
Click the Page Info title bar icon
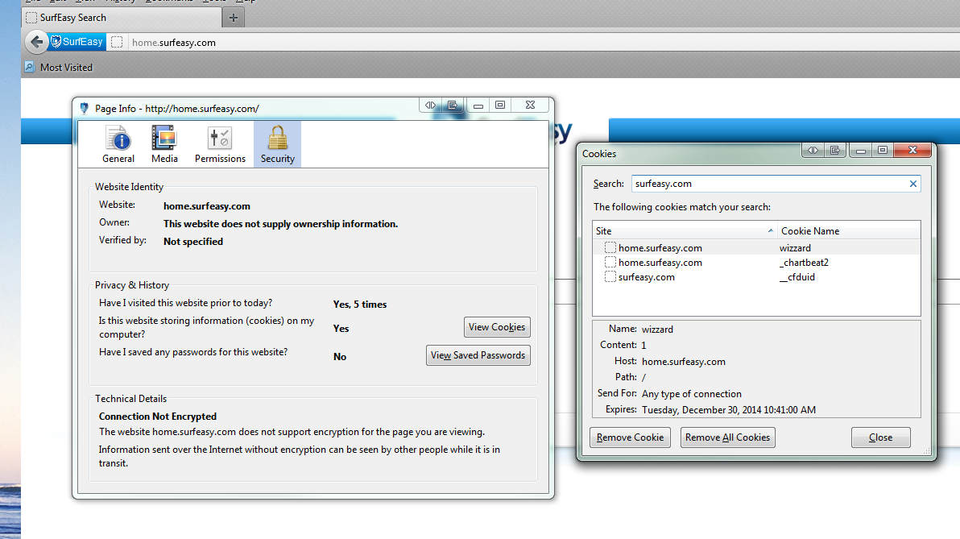pyautogui.click(x=85, y=109)
